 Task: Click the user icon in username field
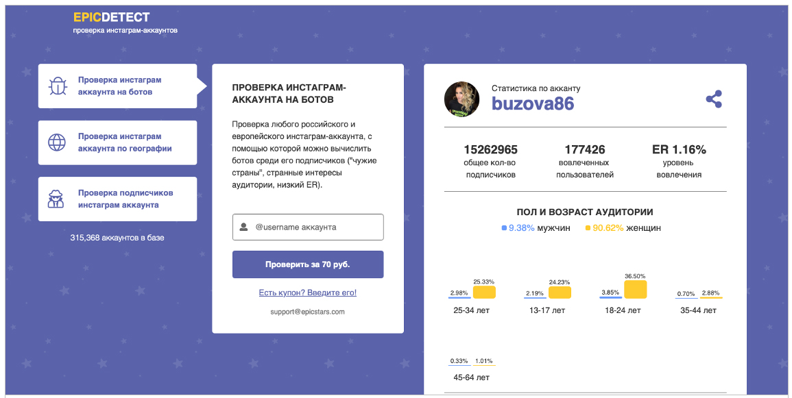tap(243, 227)
